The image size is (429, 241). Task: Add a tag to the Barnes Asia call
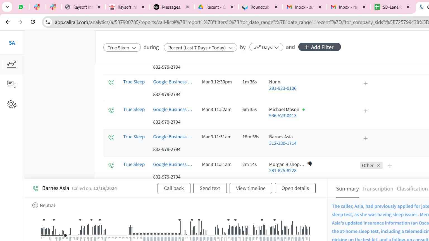366,138
